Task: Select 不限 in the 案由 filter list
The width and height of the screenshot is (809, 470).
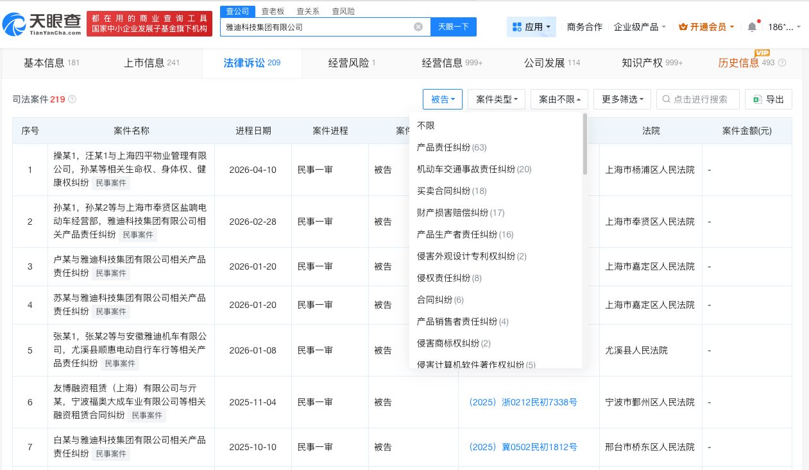Action: click(x=427, y=126)
